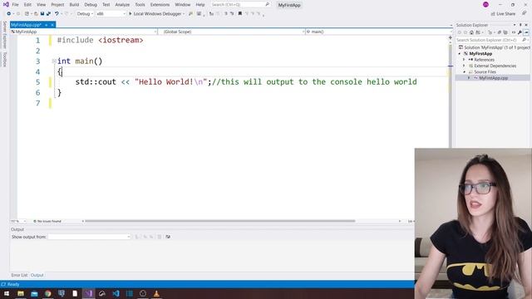Open the editor zoom level dropdown
Screen dimensions: 532x299
coord(18,221)
